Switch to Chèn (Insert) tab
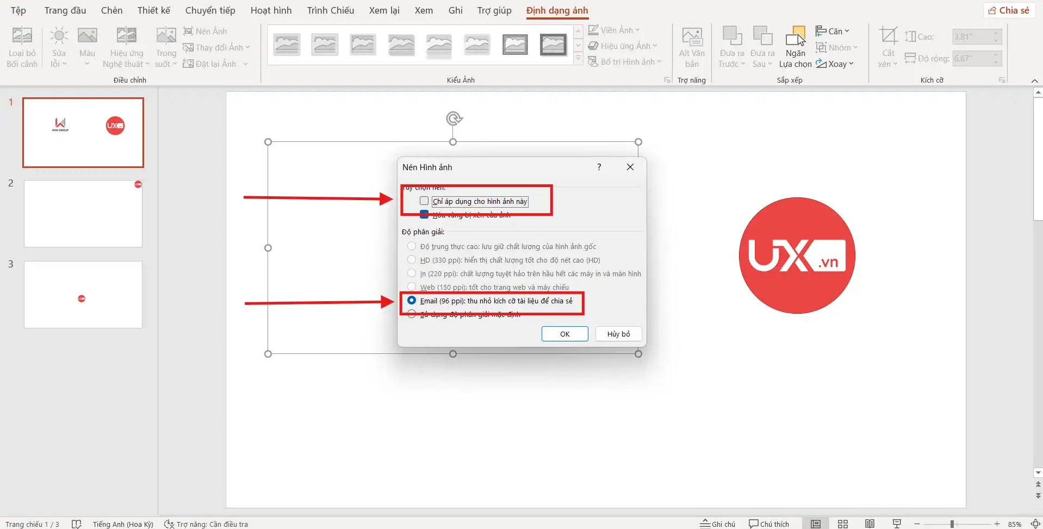The height and width of the screenshot is (529, 1043). point(111,10)
